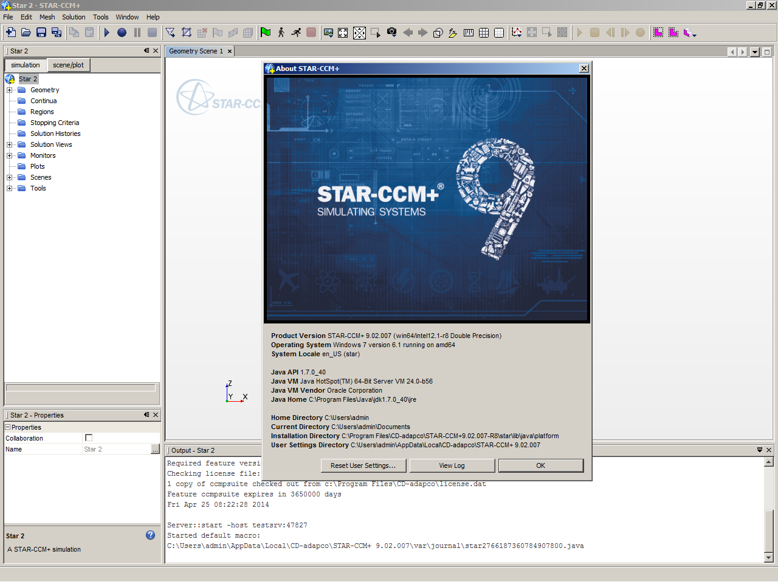The image size is (778, 582).
Task: Click the scroll tabs left arrow
Action: coord(732,52)
